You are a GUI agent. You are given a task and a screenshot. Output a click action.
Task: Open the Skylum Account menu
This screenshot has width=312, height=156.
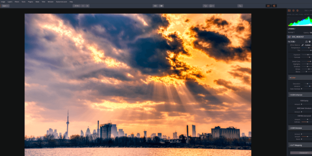point(61,2)
